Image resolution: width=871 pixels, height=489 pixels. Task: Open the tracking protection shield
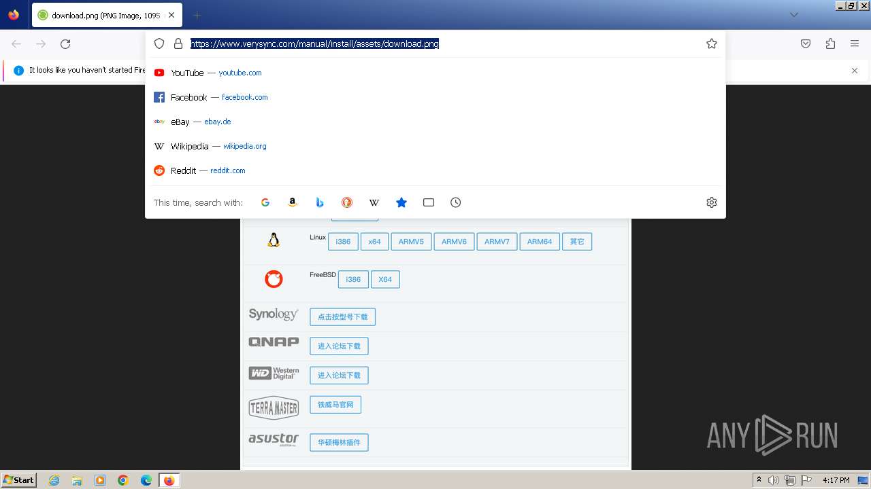tap(159, 43)
